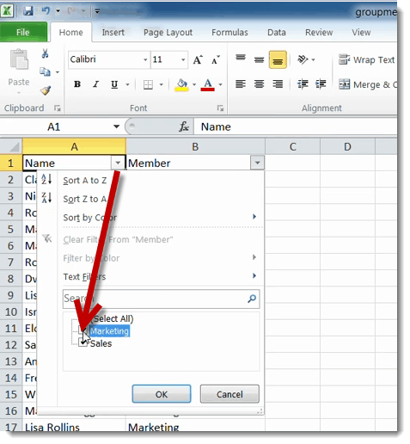
Task: Align text left icon
Action: tap(241, 84)
